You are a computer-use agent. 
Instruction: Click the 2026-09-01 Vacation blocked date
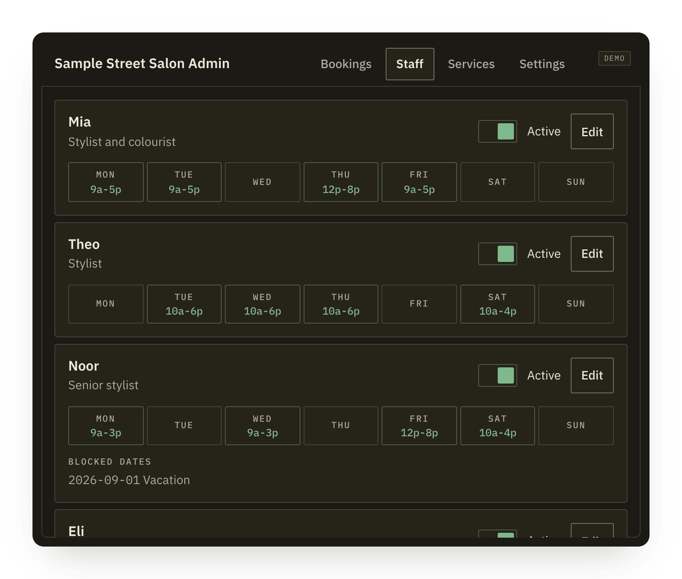click(x=129, y=480)
